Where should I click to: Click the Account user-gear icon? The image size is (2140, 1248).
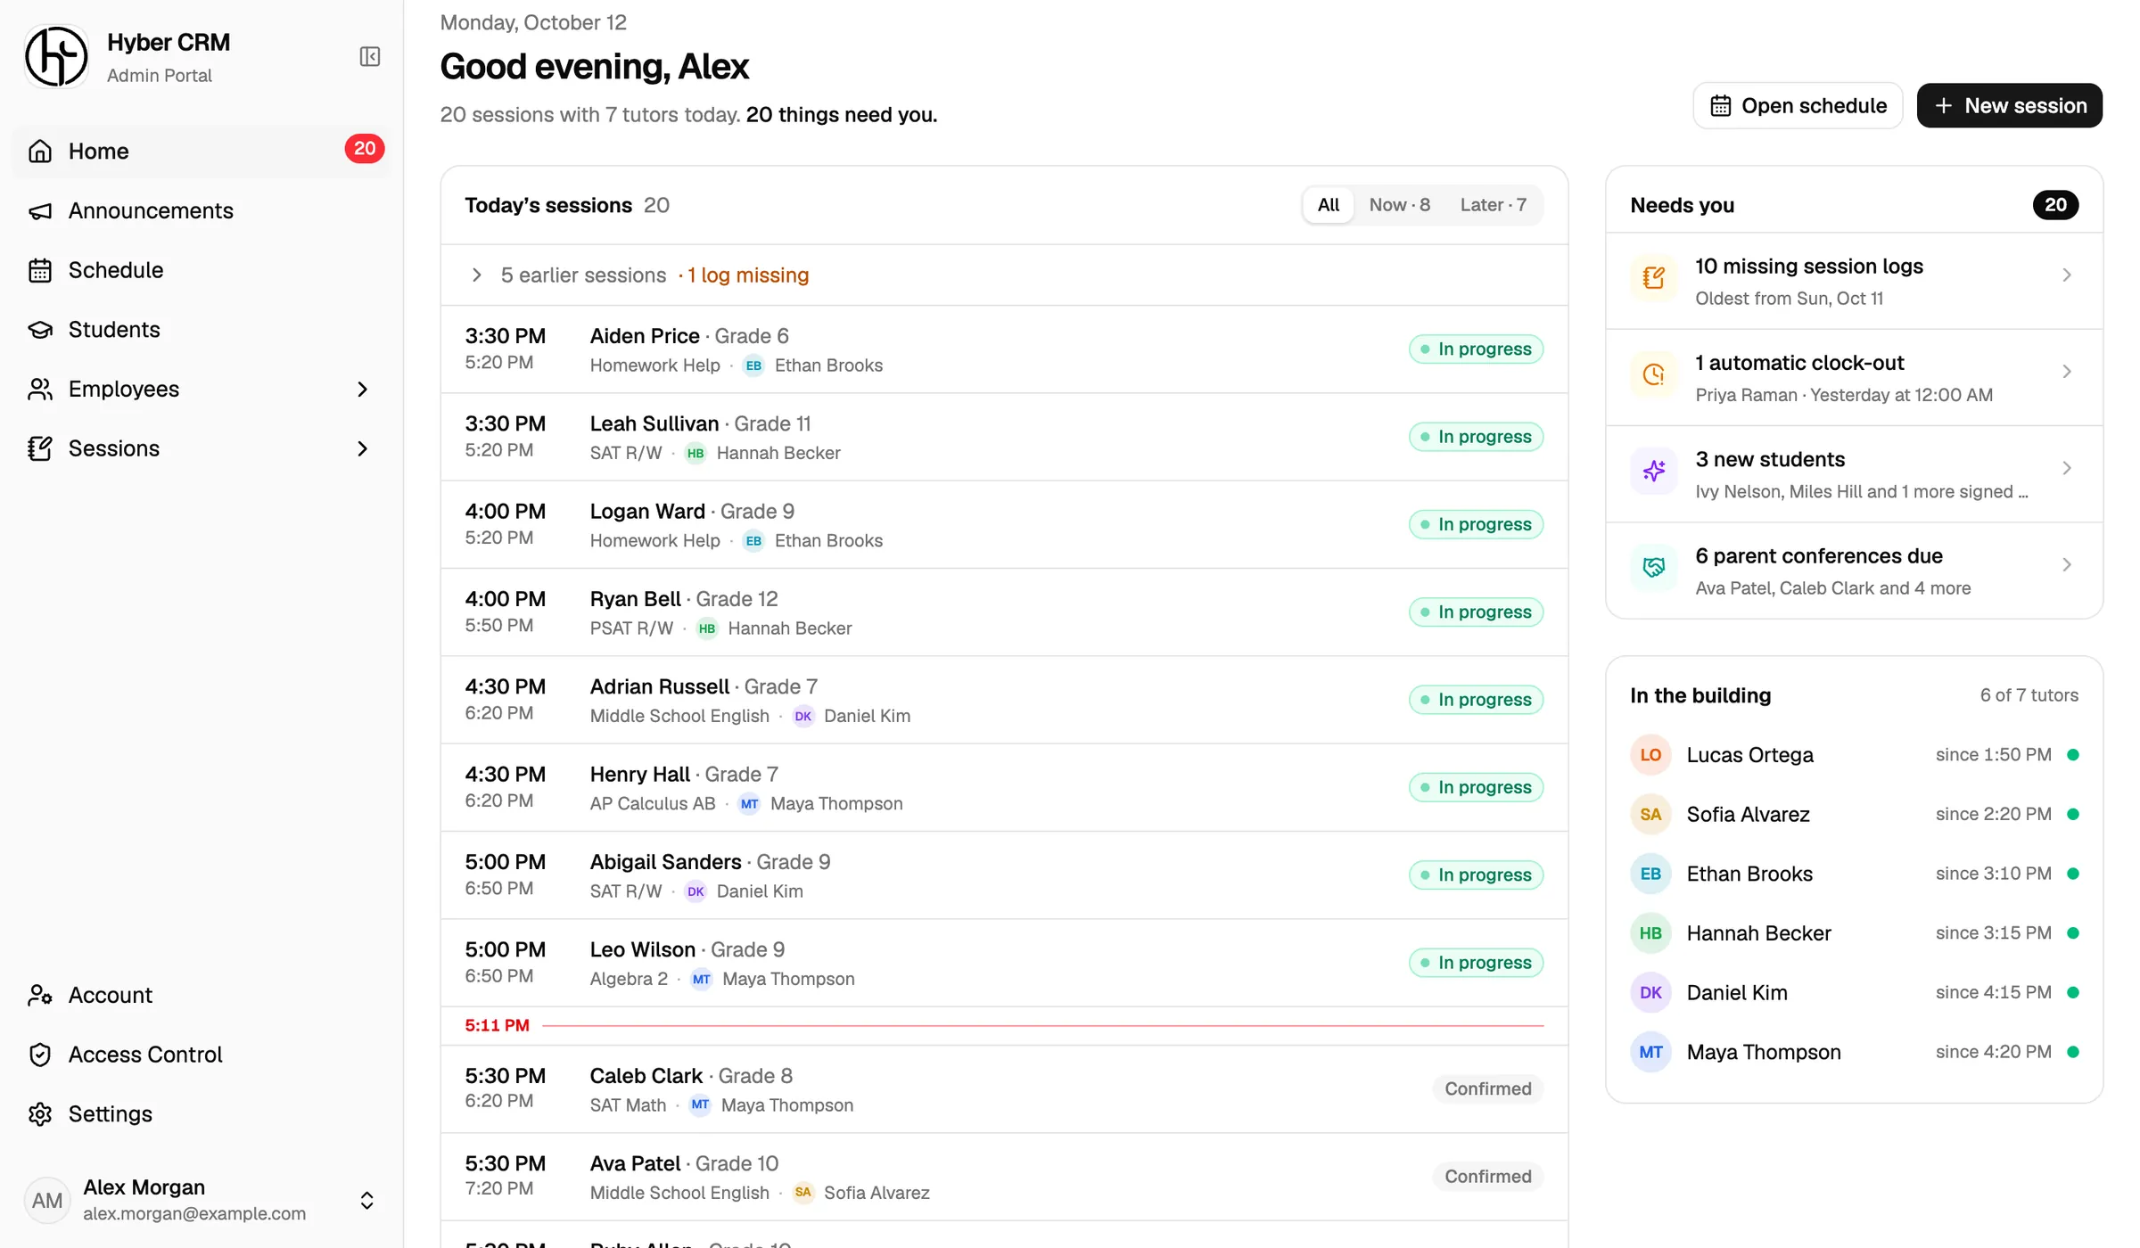pyautogui.click(x=40, y=995)
